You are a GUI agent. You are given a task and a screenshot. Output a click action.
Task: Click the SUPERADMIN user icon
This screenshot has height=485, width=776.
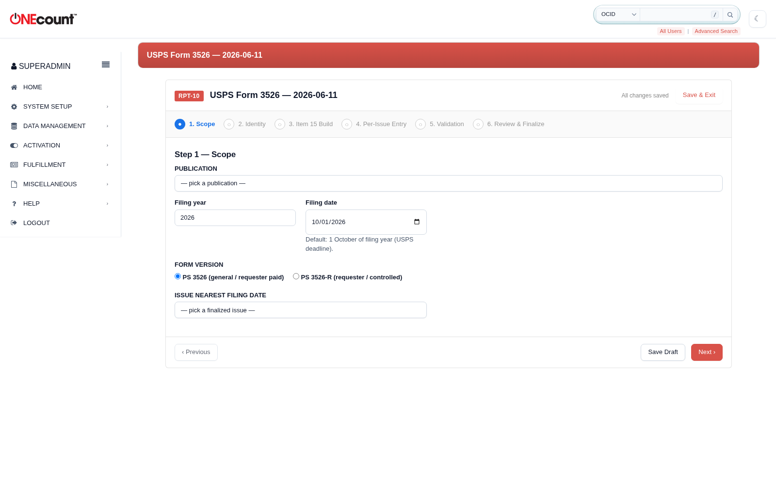14,66
